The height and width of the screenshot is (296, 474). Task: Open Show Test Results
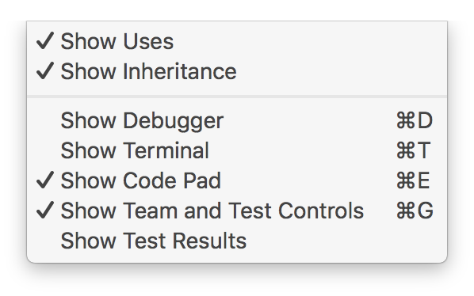(237, 241)
